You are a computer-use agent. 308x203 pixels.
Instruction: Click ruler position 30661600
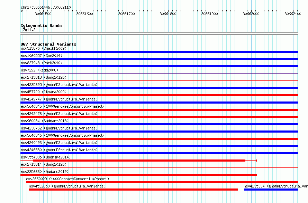[x=85, y=14]
